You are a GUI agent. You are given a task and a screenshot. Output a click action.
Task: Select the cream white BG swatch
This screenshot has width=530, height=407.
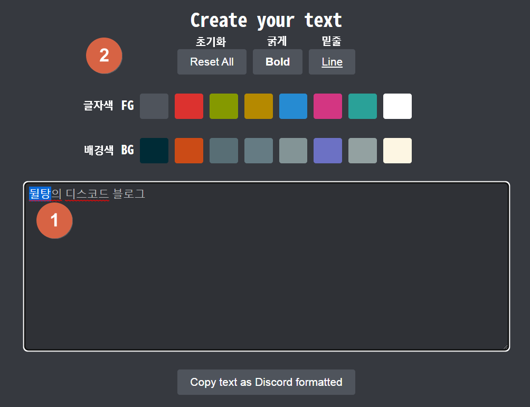tap(397, 151)
